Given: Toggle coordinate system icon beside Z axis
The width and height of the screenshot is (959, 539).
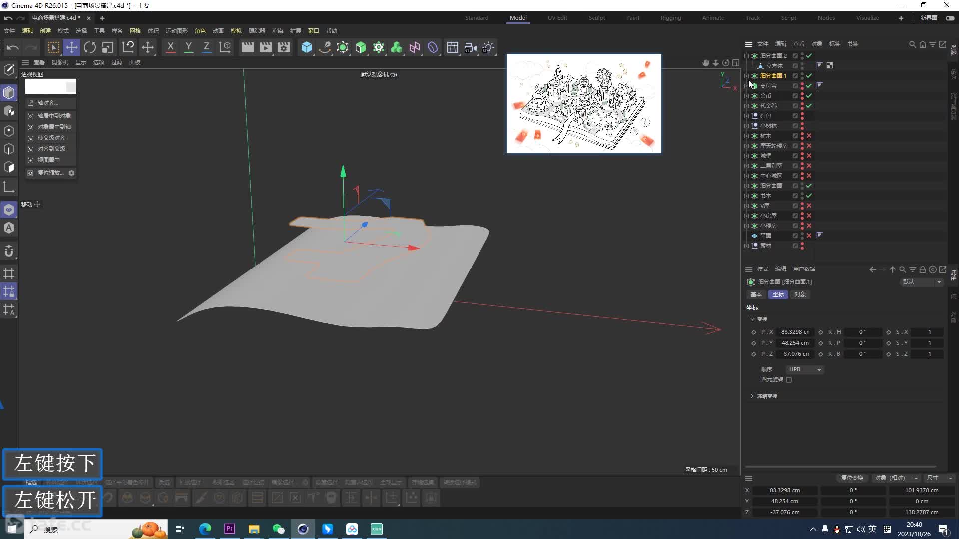Looking at the screenshot, I should (225, 47).
